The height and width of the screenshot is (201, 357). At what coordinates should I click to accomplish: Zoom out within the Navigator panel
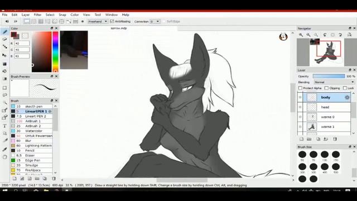(308, 35)
